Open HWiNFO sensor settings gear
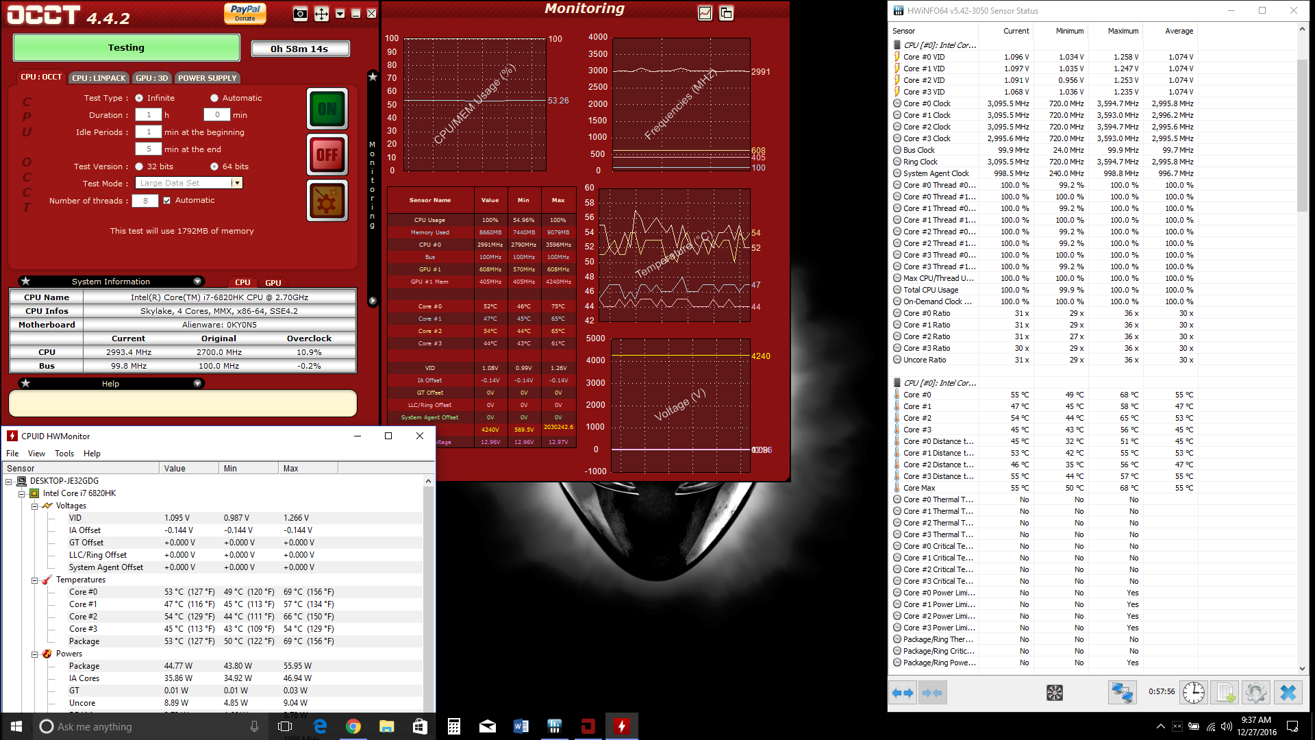This screenshot has height=740, width=1315. pos(1256,693)
